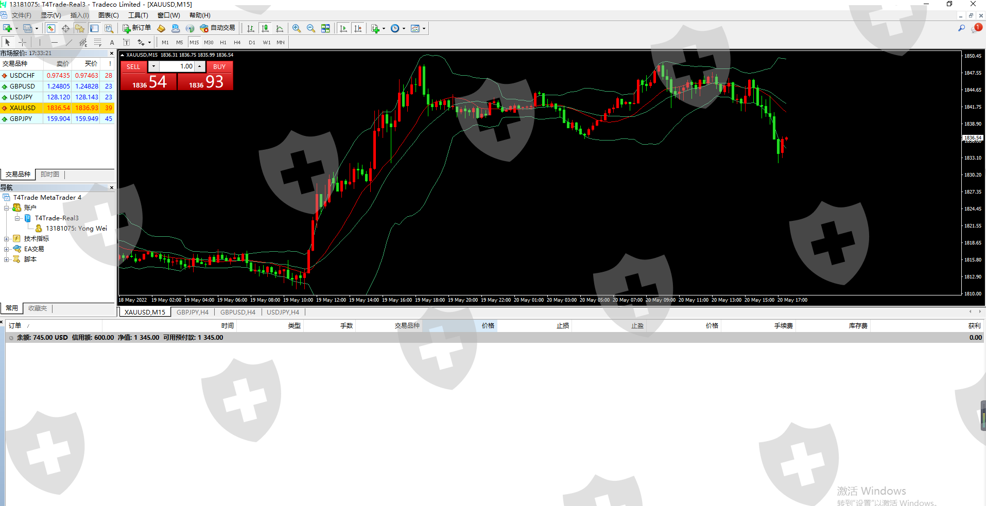
Task: Switch to the GBPJPY,H4 chart tab
Action: pyautogui.click(x=193, y=312)
